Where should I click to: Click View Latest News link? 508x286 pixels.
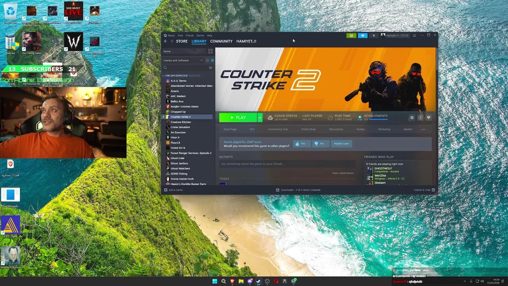pyautogui.click(x=343, y=173)
